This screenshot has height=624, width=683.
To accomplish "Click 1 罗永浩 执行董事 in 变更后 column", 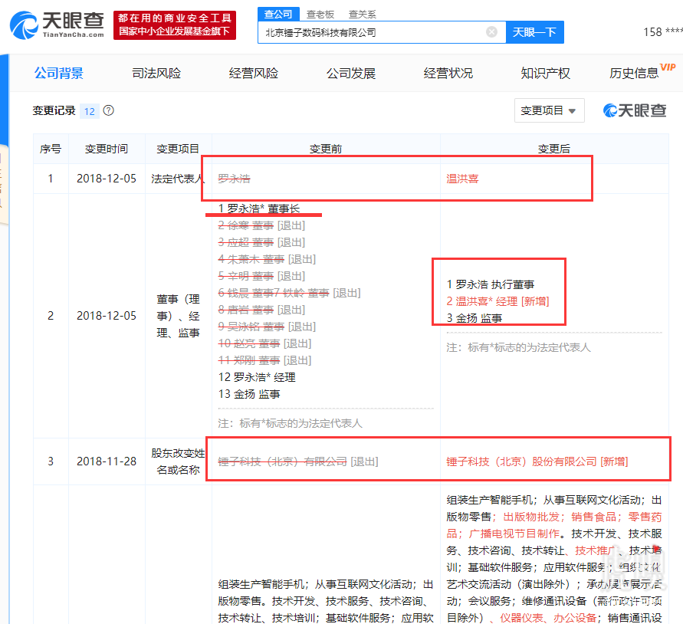I will point(491,284).
